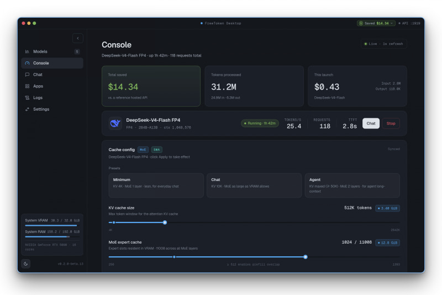Image resolution: width=442 pixels, height=295 pixels.
Task: Collapse the sidebar with chevron button
Action: [x=78, y=38]
